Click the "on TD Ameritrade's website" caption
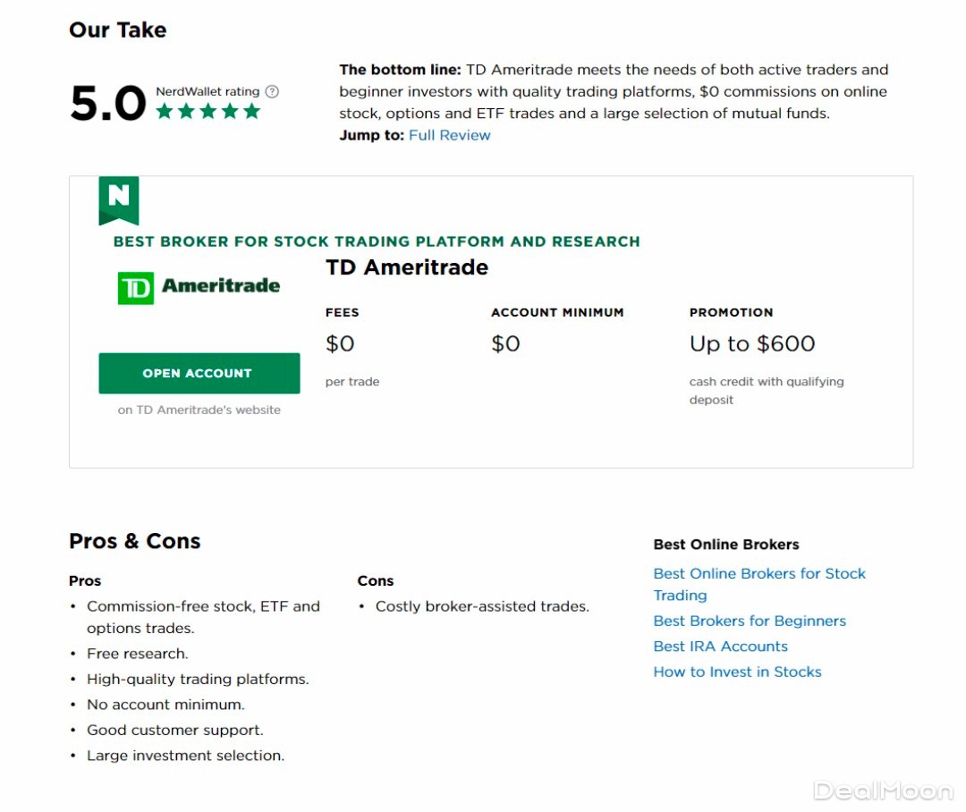Screen dimensions: 966x812 199,410
